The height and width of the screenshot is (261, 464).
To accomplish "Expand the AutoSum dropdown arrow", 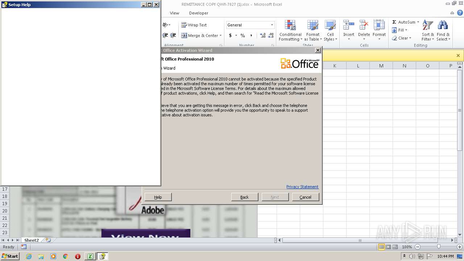I will coord(418,22).
